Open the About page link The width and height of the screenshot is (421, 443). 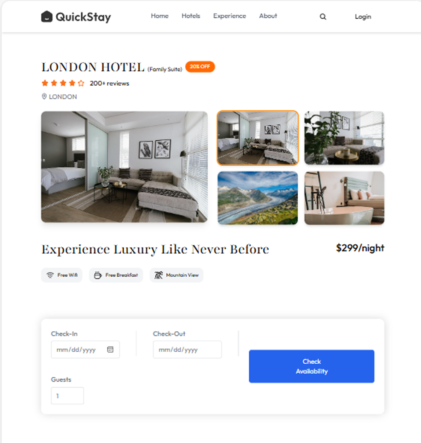point(268,16)
